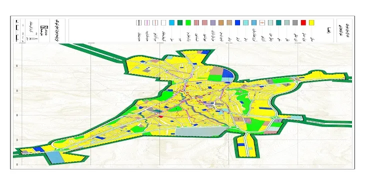Image resolution: width=365 pixels, height=185 pixels.
Task: Click the dusty pink legend swatch
Action: pyautogui.click(x=204, y=22)
